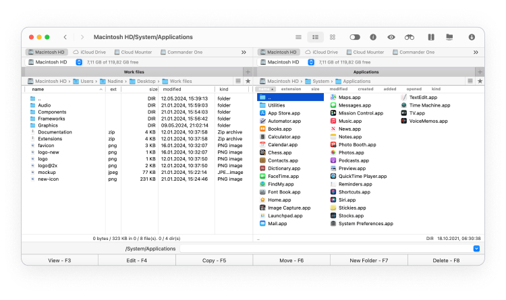Image resolution: width=506 pixels, height=300 pixels.
Task: Open the info panel icon
Action: pyautogui.click(x=373, y=37)
